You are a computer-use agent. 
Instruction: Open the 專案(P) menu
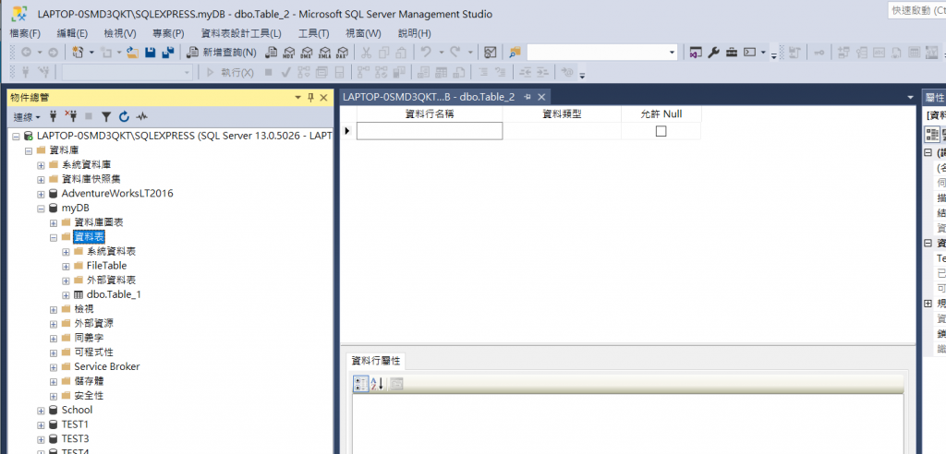[x=168, y=34]
